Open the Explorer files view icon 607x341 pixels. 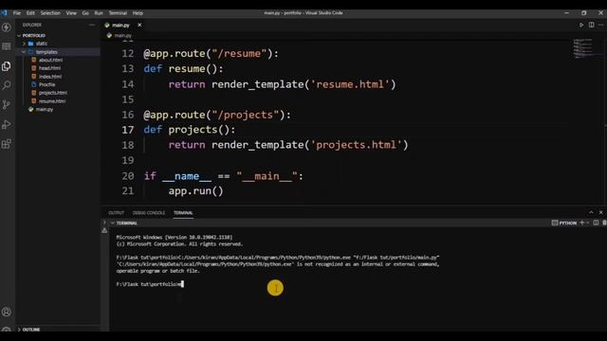coord(7,66)
